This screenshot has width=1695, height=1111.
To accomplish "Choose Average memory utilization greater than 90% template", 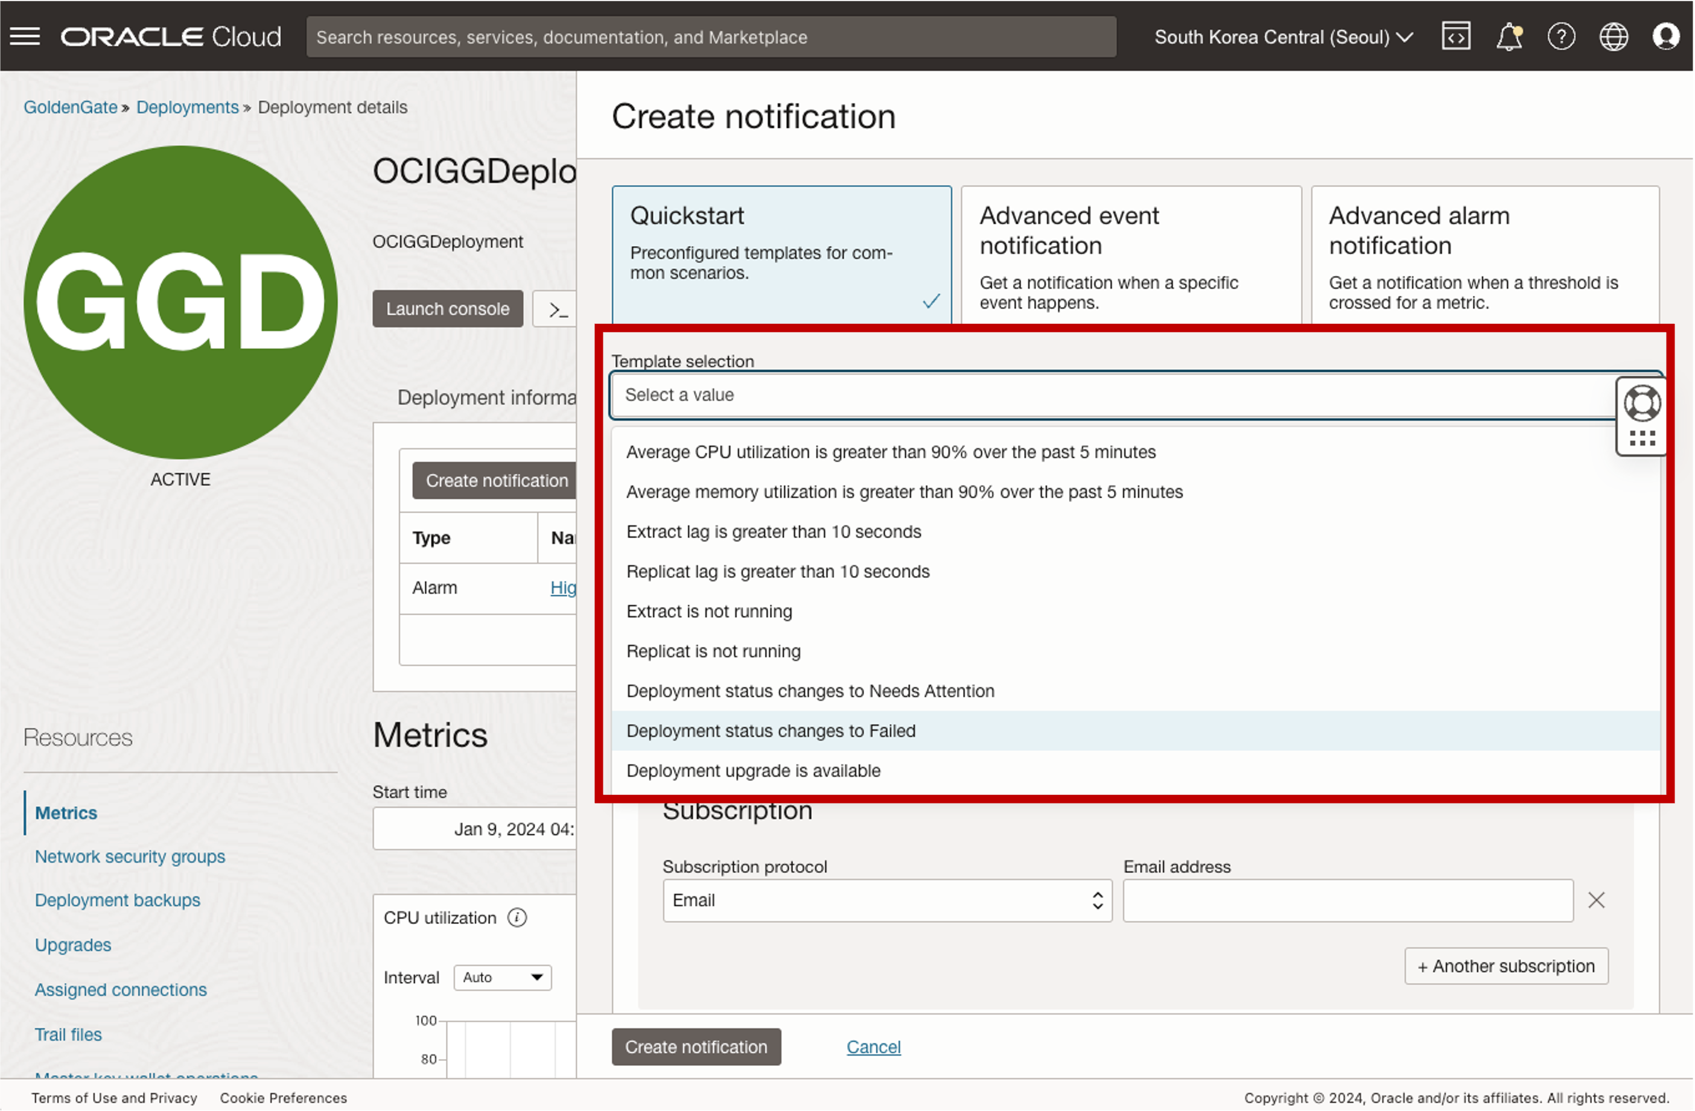I will click(1136, 492).
